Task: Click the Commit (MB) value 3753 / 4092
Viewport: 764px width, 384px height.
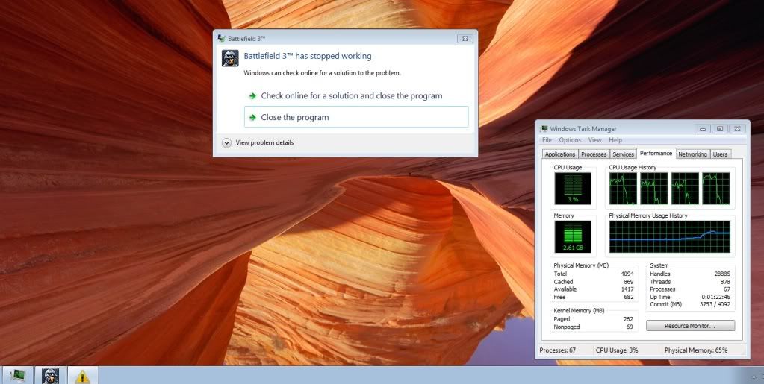Action: [x=715, y=304]
